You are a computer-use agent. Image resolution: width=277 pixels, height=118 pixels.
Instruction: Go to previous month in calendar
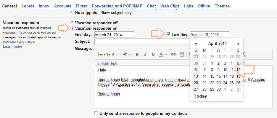(x=196, y=44)
